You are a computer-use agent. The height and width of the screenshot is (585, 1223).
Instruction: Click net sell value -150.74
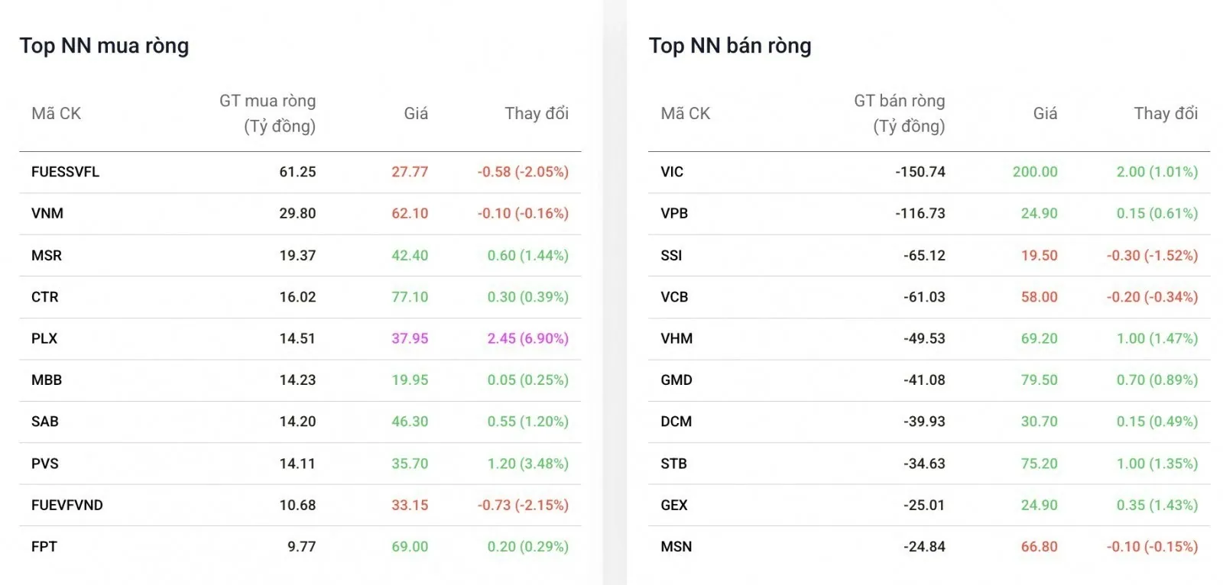pyautogui.click(x=920, y=172)
